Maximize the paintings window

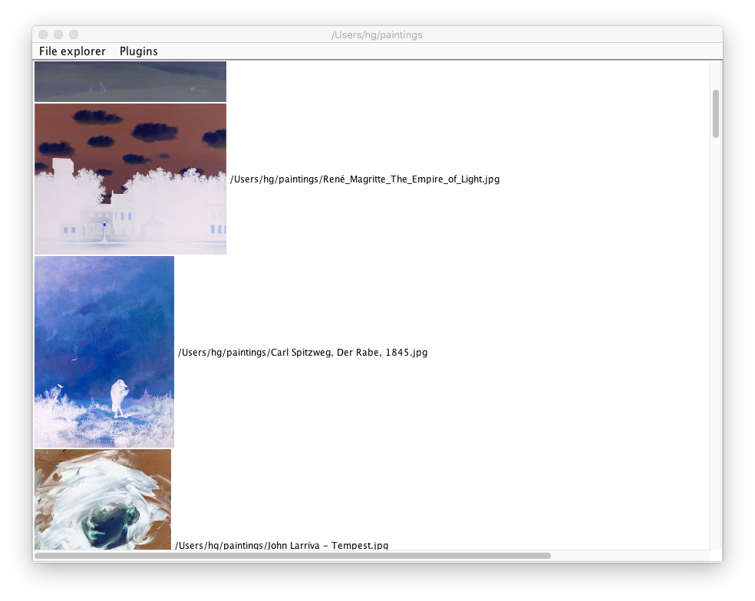coord(74,34)
